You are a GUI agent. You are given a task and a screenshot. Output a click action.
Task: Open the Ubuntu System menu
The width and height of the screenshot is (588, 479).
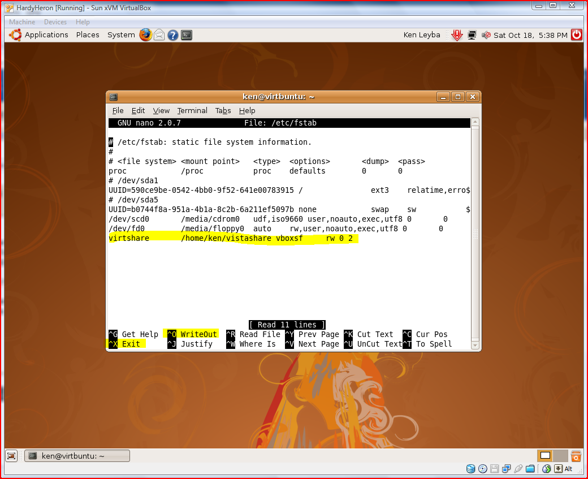coord(121,35)
